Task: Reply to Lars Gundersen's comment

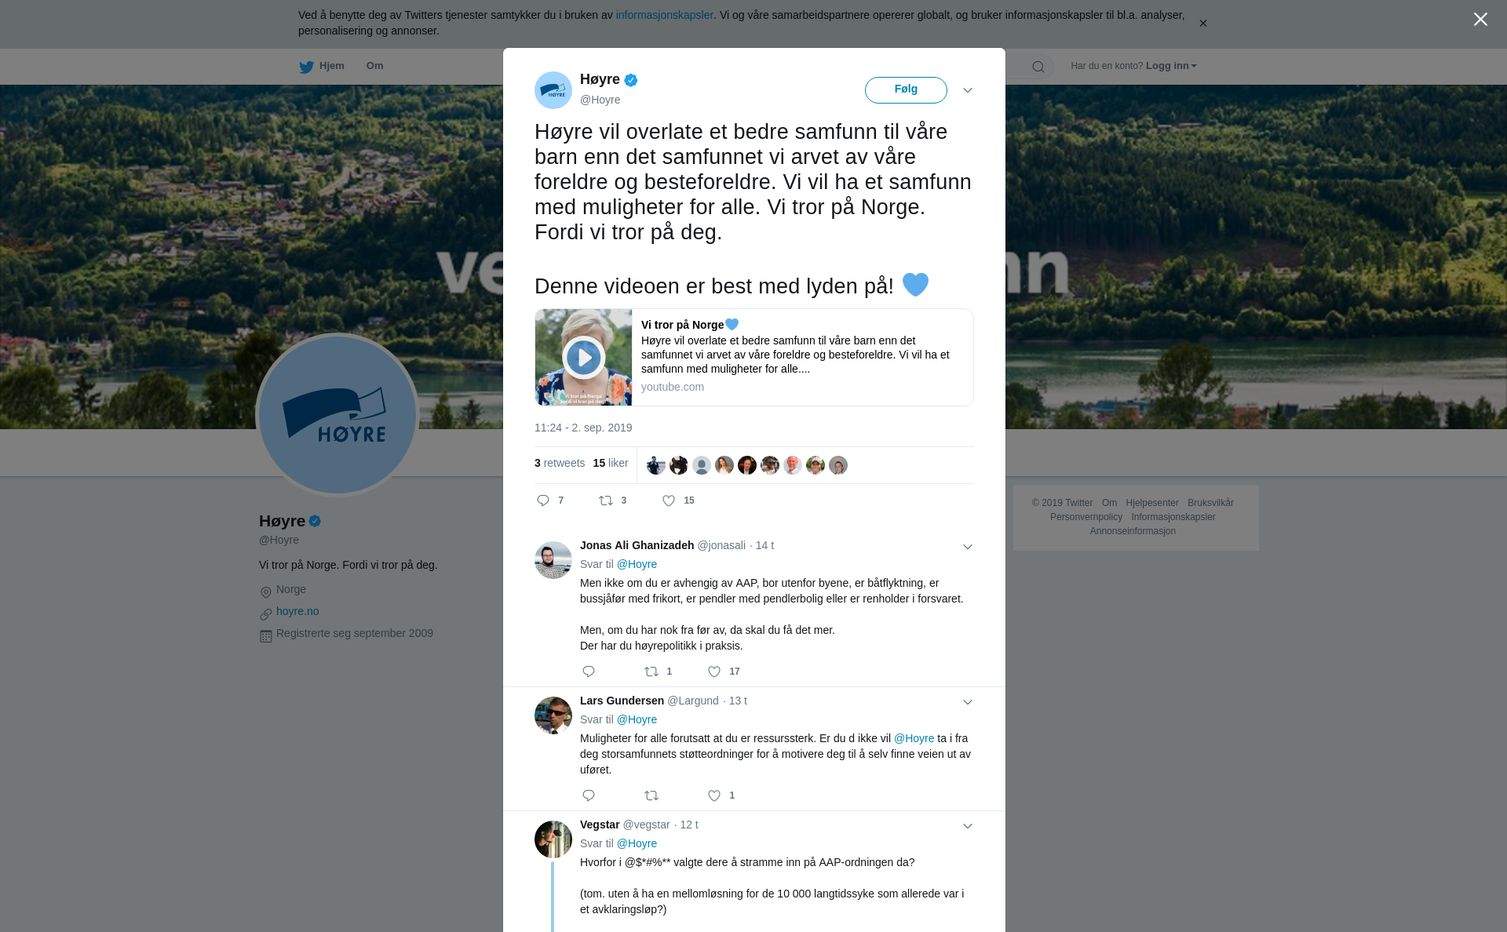Action: pyautogui.click(x=589, y=795)
